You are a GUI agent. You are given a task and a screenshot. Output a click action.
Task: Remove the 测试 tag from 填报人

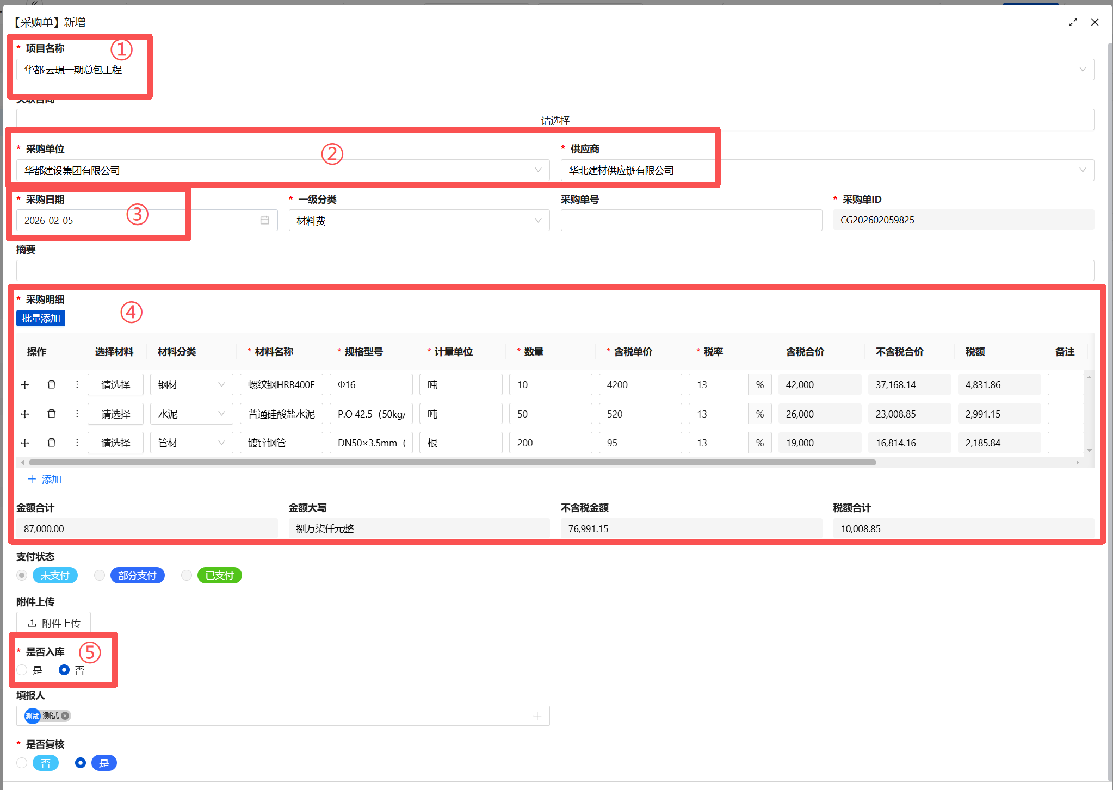pyautogui.click(x=65, y=716)
